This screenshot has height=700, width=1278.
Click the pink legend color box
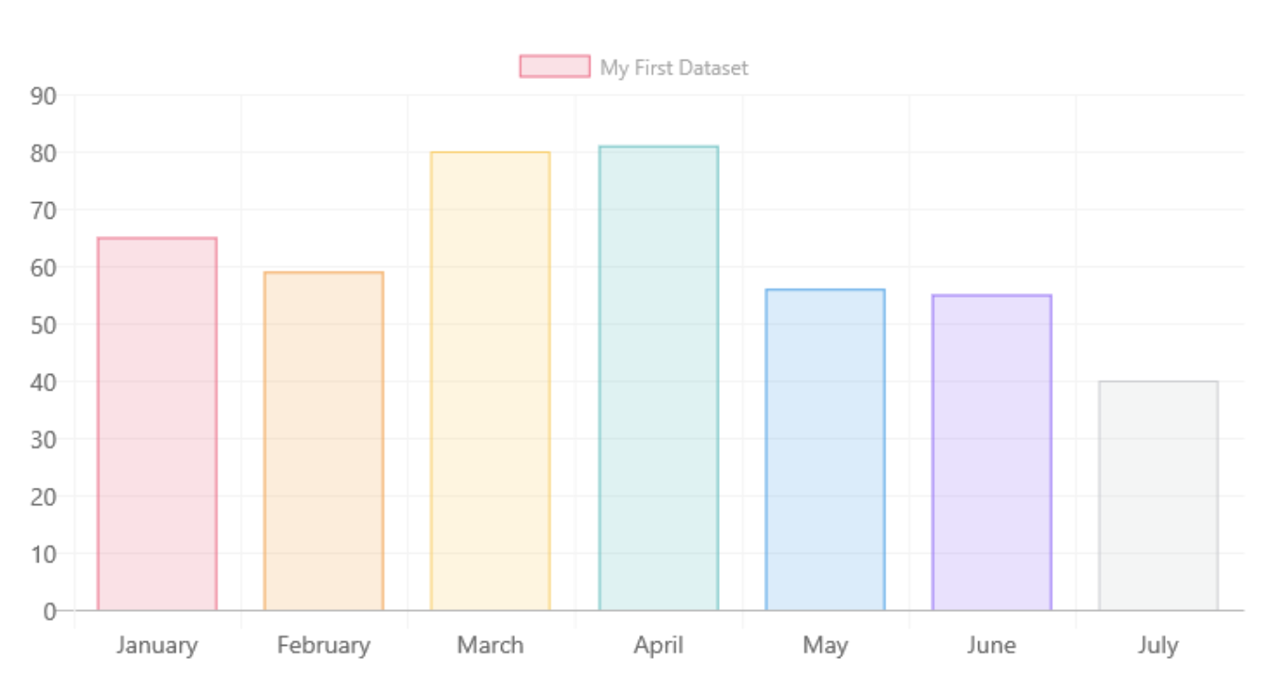click(x=554, y=66)
